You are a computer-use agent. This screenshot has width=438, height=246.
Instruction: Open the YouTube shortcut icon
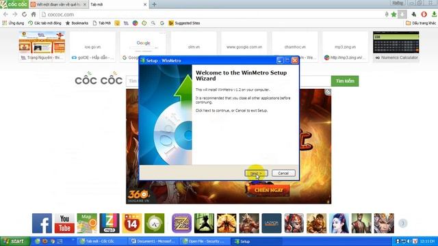(64, 223)
